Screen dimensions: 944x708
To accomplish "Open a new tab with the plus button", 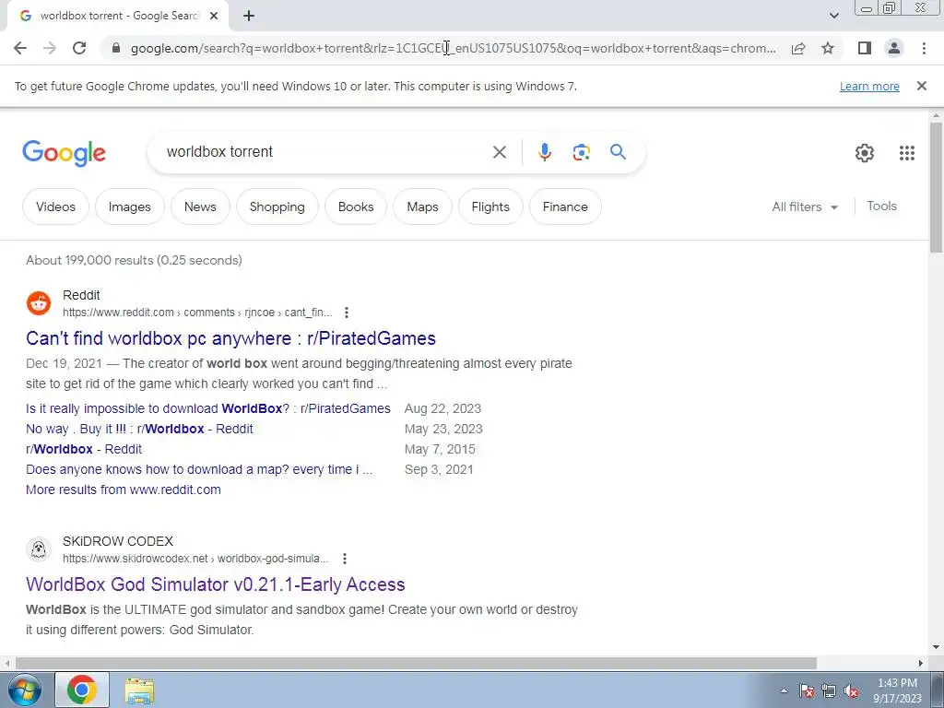I will 249,16.
